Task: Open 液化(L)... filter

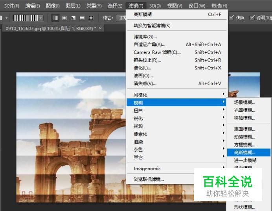Action: (177, 68)
